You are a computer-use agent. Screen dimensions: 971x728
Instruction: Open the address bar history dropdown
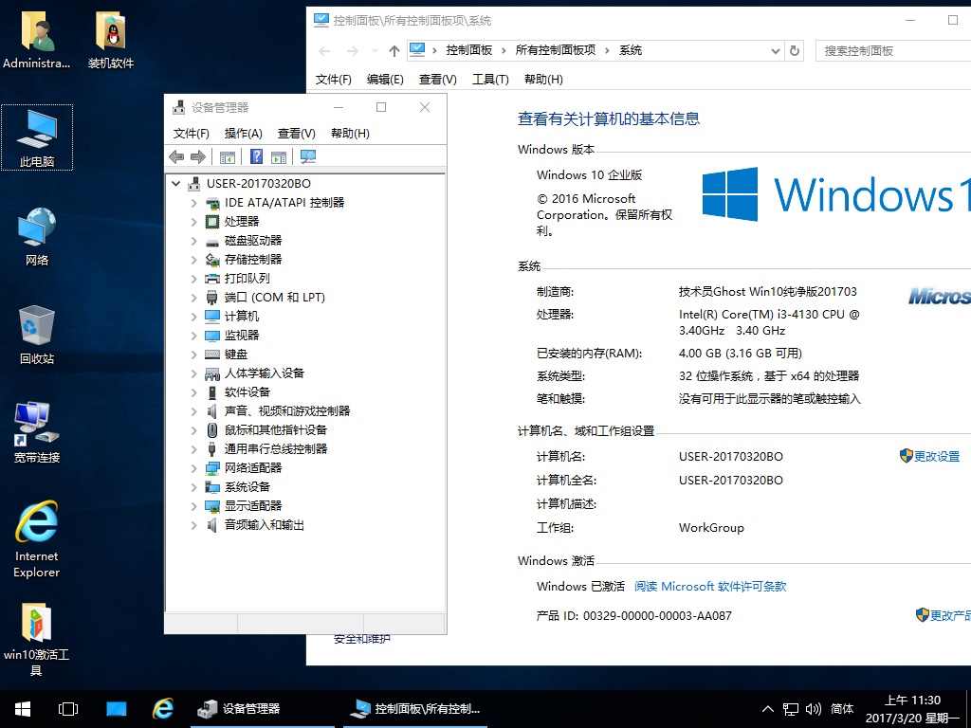click(775, 51)
